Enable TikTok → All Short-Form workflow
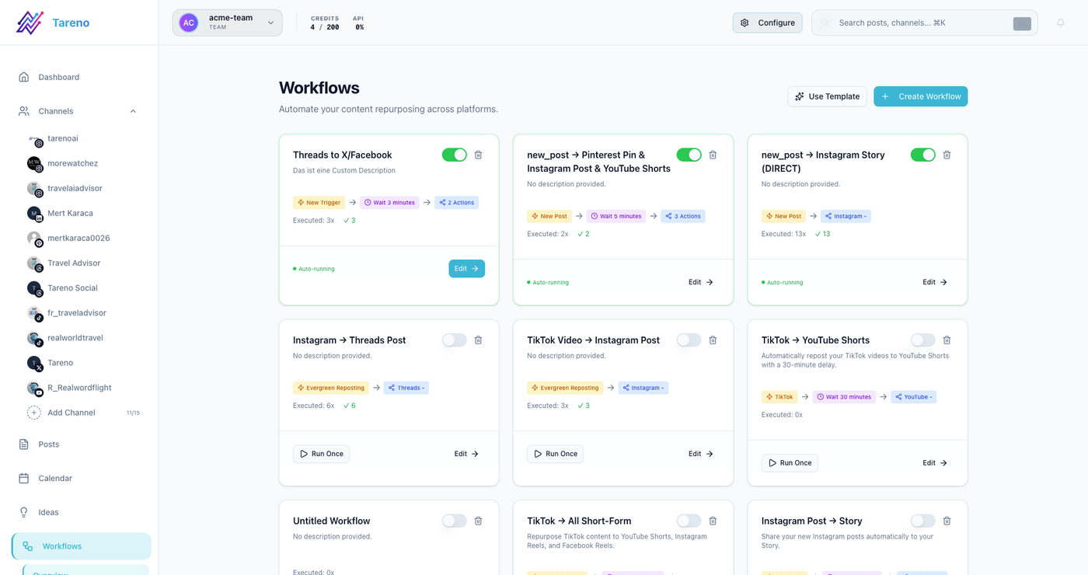 [x=689, y=521]
